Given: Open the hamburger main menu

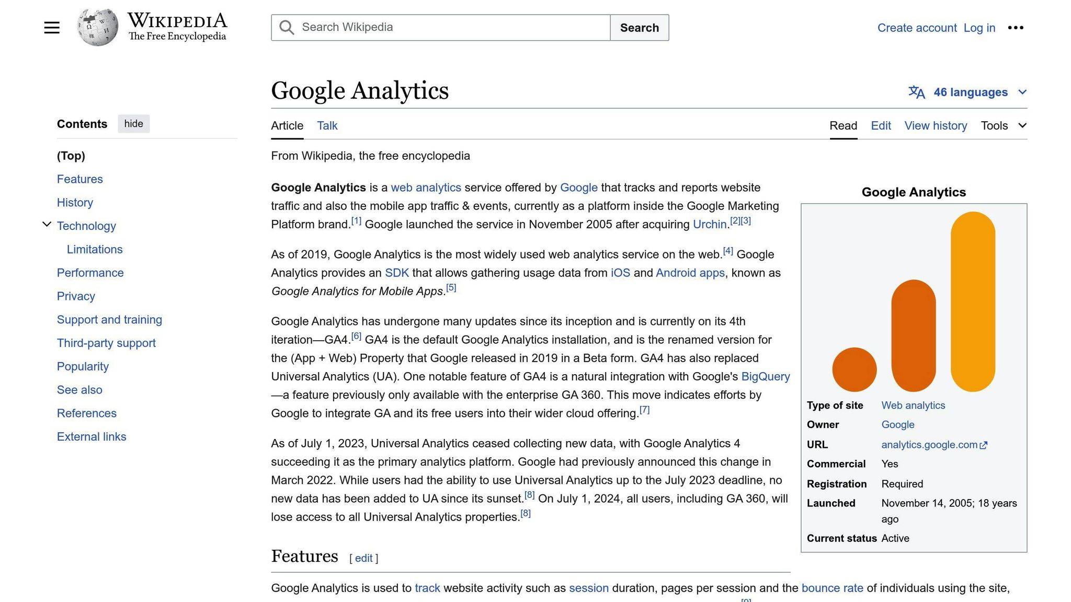Looking at the screenshot, I should (x=52, y=28).
